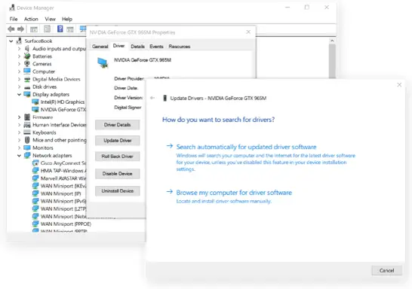Viewport: 412px width, 289px height.
Task: Click the Roll Back Driver button
Action: click(x=117, y=156)
